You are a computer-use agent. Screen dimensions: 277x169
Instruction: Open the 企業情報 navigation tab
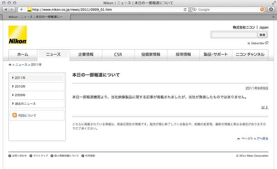(x=86, y=54)
